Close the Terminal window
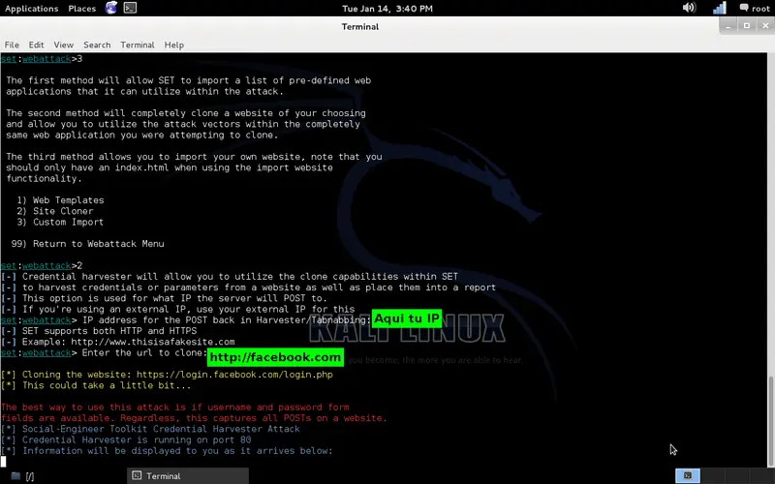 point(765,26)
